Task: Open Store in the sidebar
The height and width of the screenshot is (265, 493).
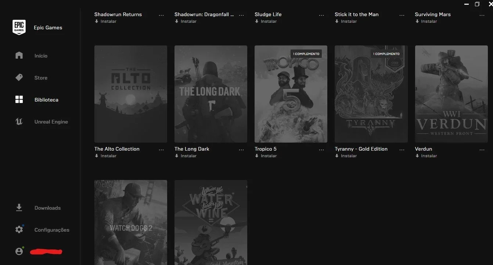Action: pyautogui.click(x=41, y=78)
